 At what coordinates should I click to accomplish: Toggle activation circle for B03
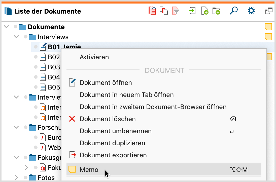(36, 67)
